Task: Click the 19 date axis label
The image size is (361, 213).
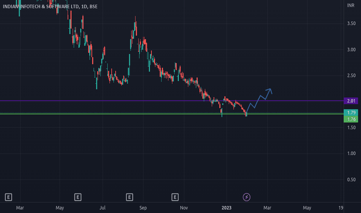Action: tap(341, 208)
